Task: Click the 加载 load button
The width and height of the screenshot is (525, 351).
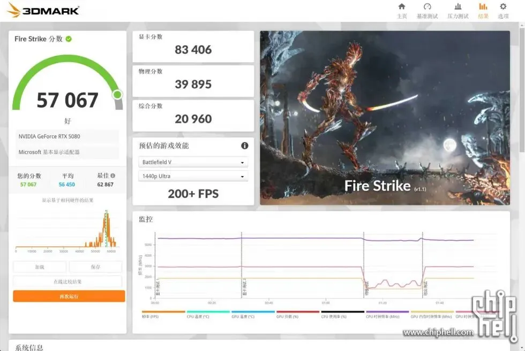Action: coord(40,267)
